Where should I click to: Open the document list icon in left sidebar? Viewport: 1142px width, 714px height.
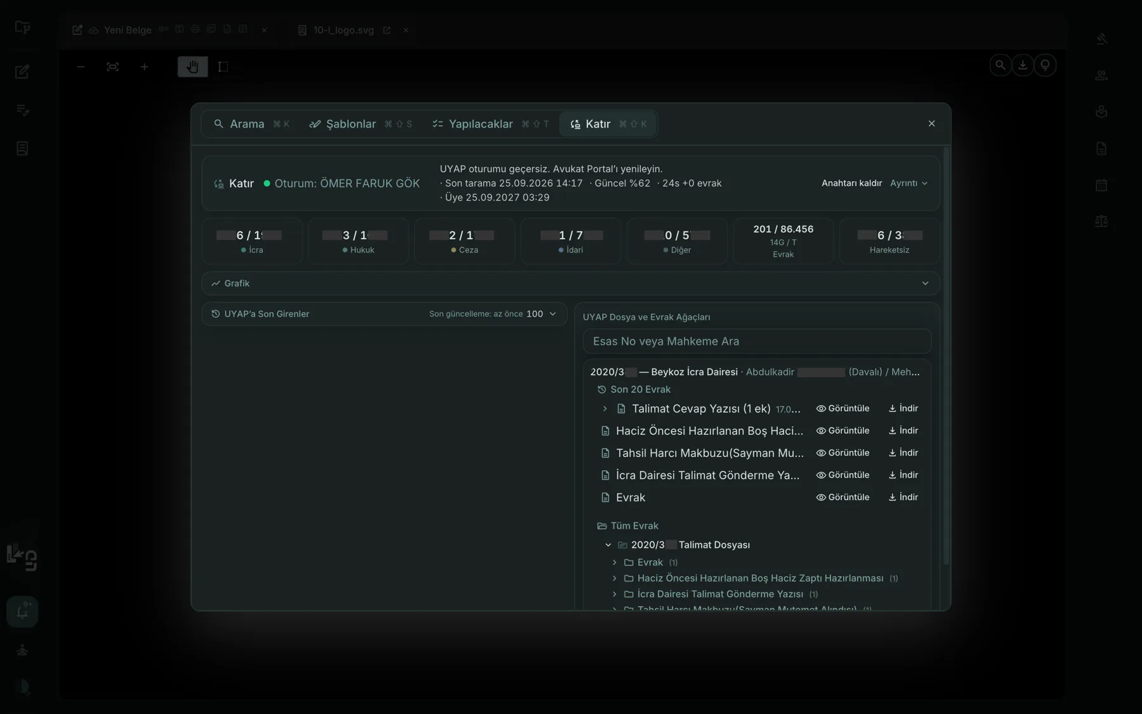22,149
